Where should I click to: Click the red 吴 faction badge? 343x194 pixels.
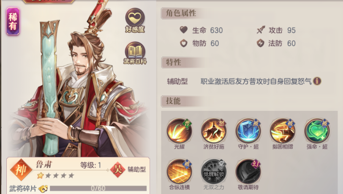coord(118,170)
